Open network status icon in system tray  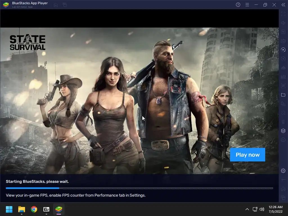tap(255, 209)
